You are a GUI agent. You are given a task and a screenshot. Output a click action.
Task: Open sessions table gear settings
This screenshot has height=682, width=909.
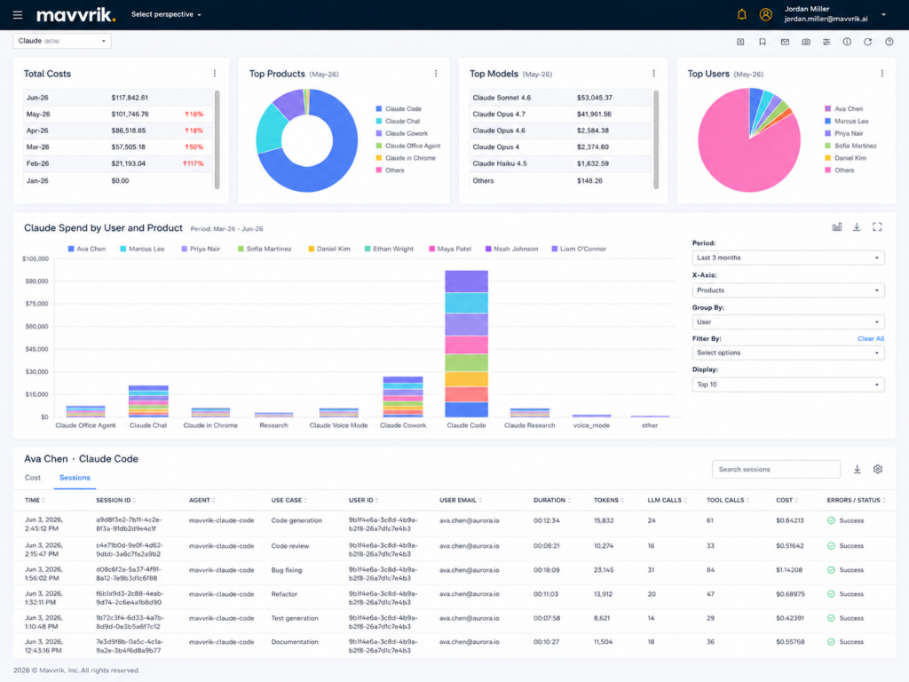pyautogui.click(x=878, y=469)
